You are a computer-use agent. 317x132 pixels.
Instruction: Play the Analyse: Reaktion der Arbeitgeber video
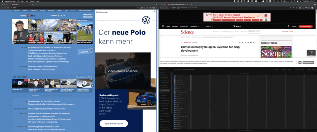[52, 83]
